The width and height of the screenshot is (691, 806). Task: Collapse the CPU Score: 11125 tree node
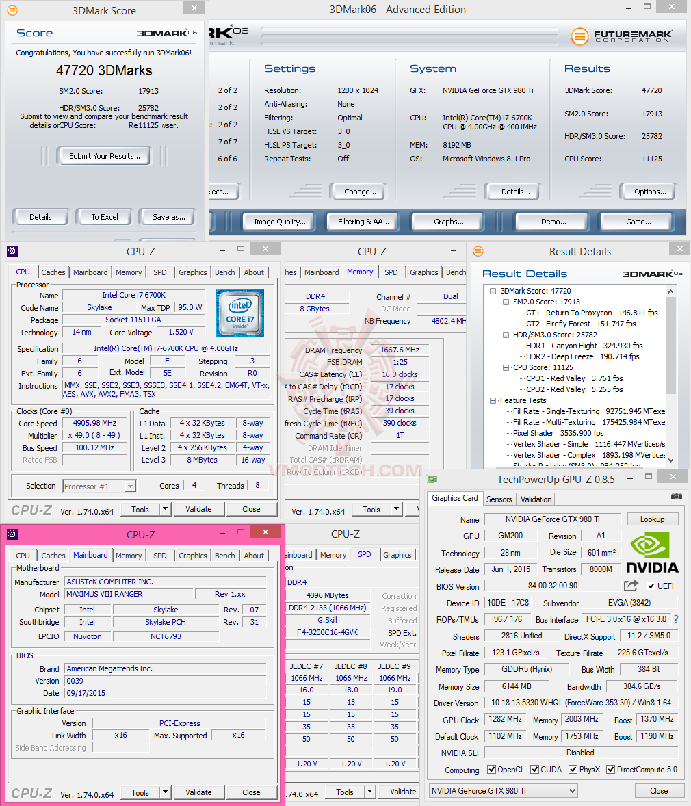point(506,367)
